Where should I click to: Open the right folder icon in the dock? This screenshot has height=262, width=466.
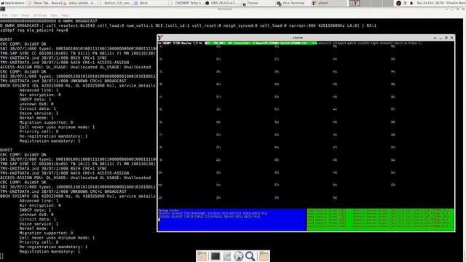point(264,255)
